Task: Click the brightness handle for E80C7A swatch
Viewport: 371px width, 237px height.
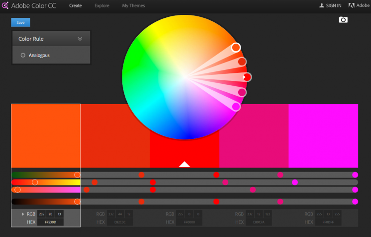Action: (x=280, y=202)
